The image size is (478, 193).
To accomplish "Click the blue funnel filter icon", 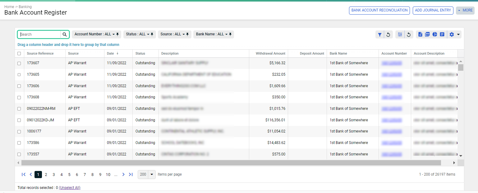I will click(x=379, y=35).
